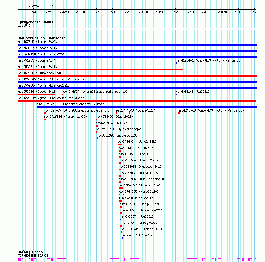Viewport: 265px width, 262px height.
Task: Click the Cytogenetic Bands track title
Action: coord(35,22)
